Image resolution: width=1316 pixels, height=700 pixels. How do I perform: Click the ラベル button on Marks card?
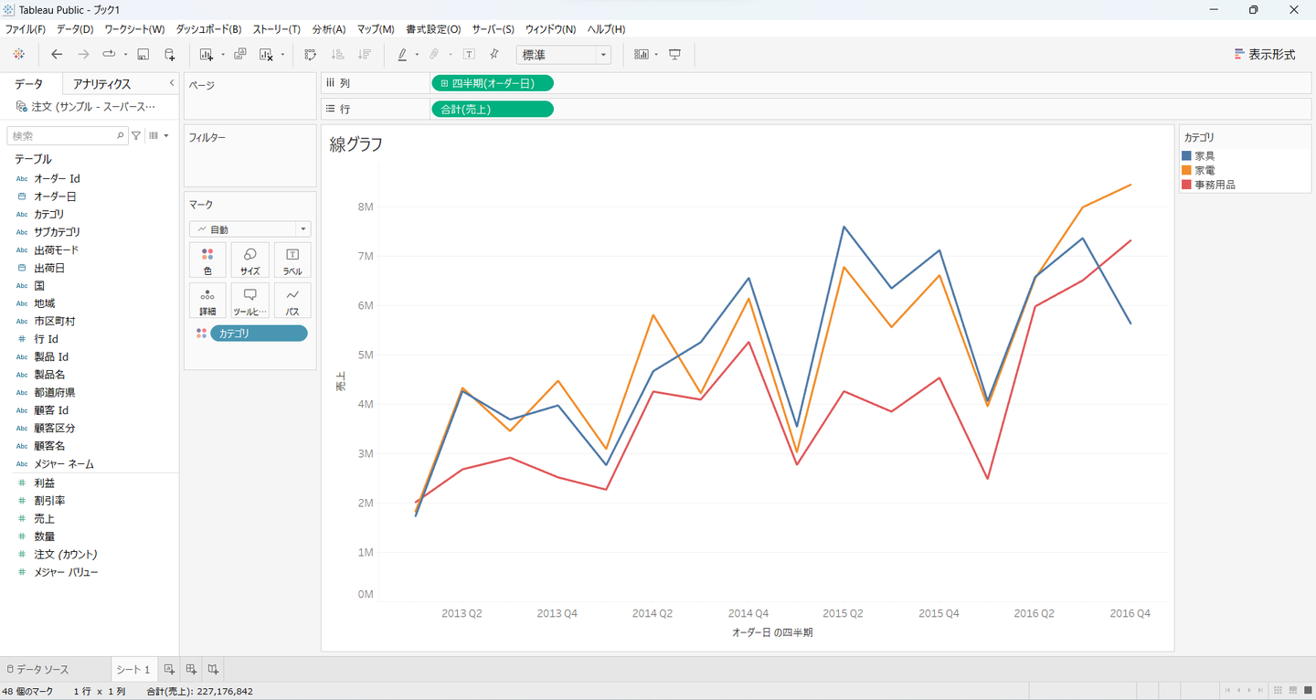(292, 260)
